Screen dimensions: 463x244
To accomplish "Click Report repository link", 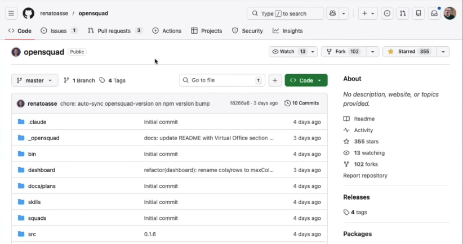I will (x=365, y=175).
